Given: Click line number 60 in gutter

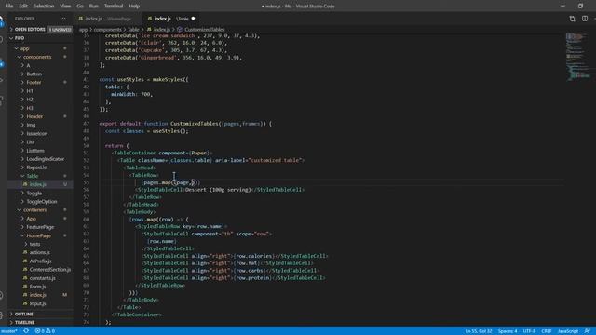Looking at the screenshot, I should pos(87,220).
